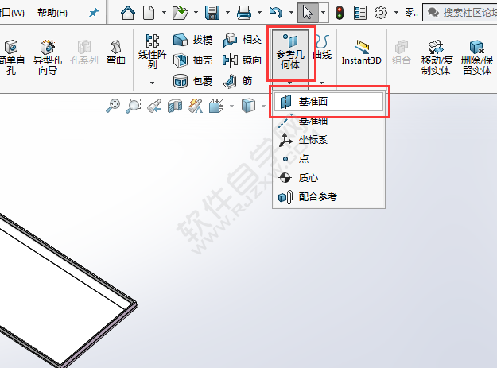Viewport: 497px width, 368px height.
Task: Select the Flex (弯曲) feature
Action: (x=115, y=52)
